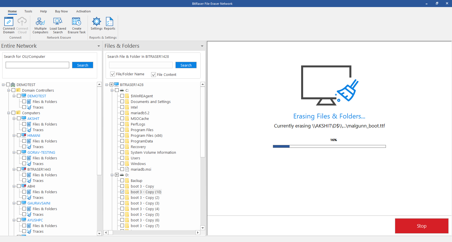Open the Reports icon
452x242 pixels.
tap(110, 21)
